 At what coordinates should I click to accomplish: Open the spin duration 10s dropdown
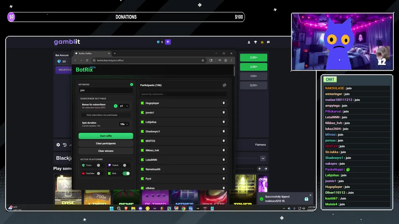click(x=124, y=124)
